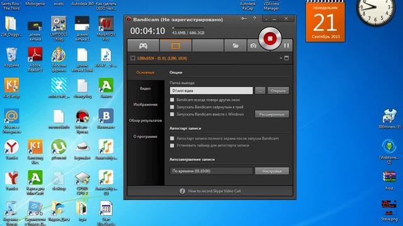Enable Запускать Bandicam свёрнутым в трей
403x226 pixels.
coord(172,107)
